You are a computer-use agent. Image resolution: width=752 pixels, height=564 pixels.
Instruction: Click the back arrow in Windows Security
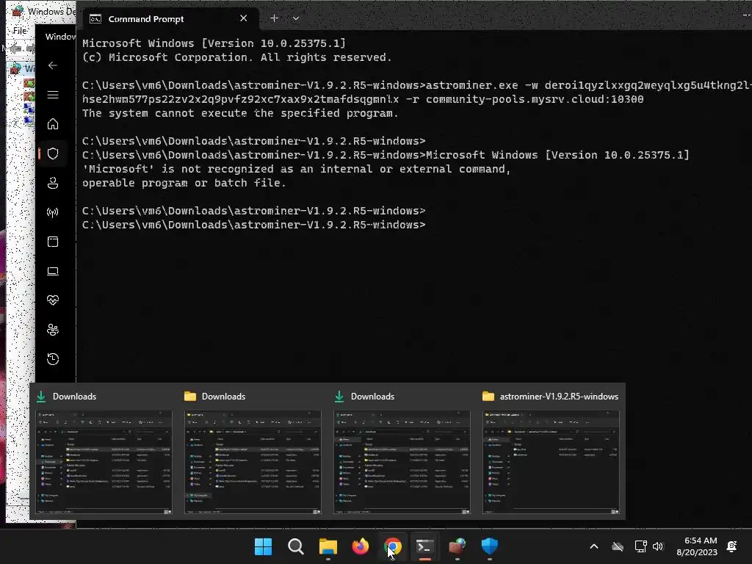(x=53, y=65)
